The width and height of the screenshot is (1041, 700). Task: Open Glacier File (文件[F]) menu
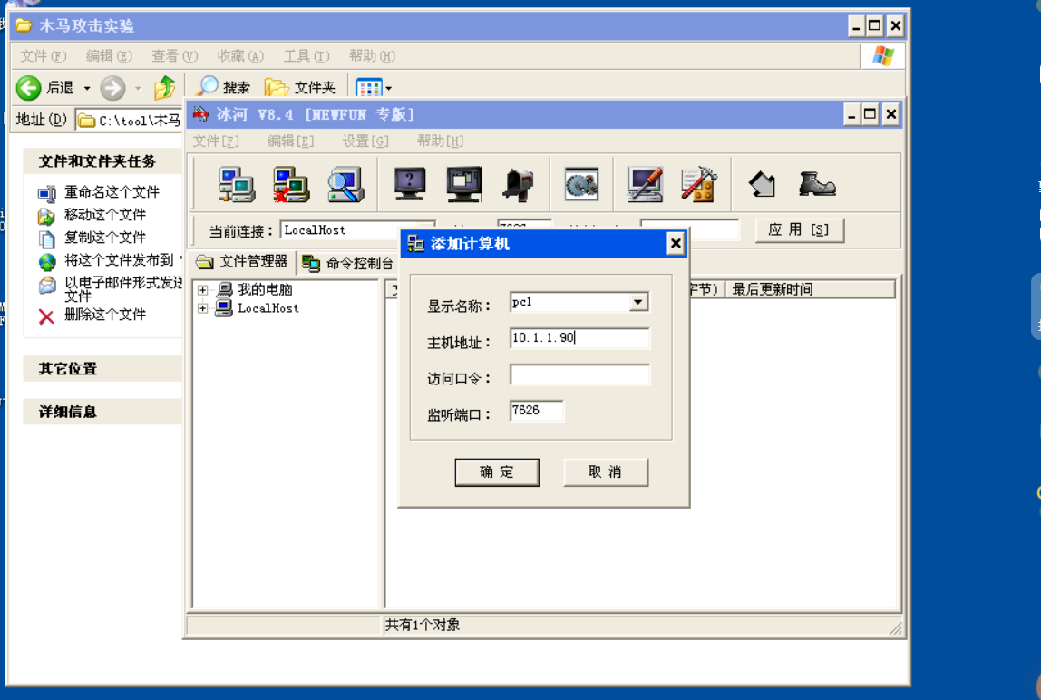(x=216, y=141)
